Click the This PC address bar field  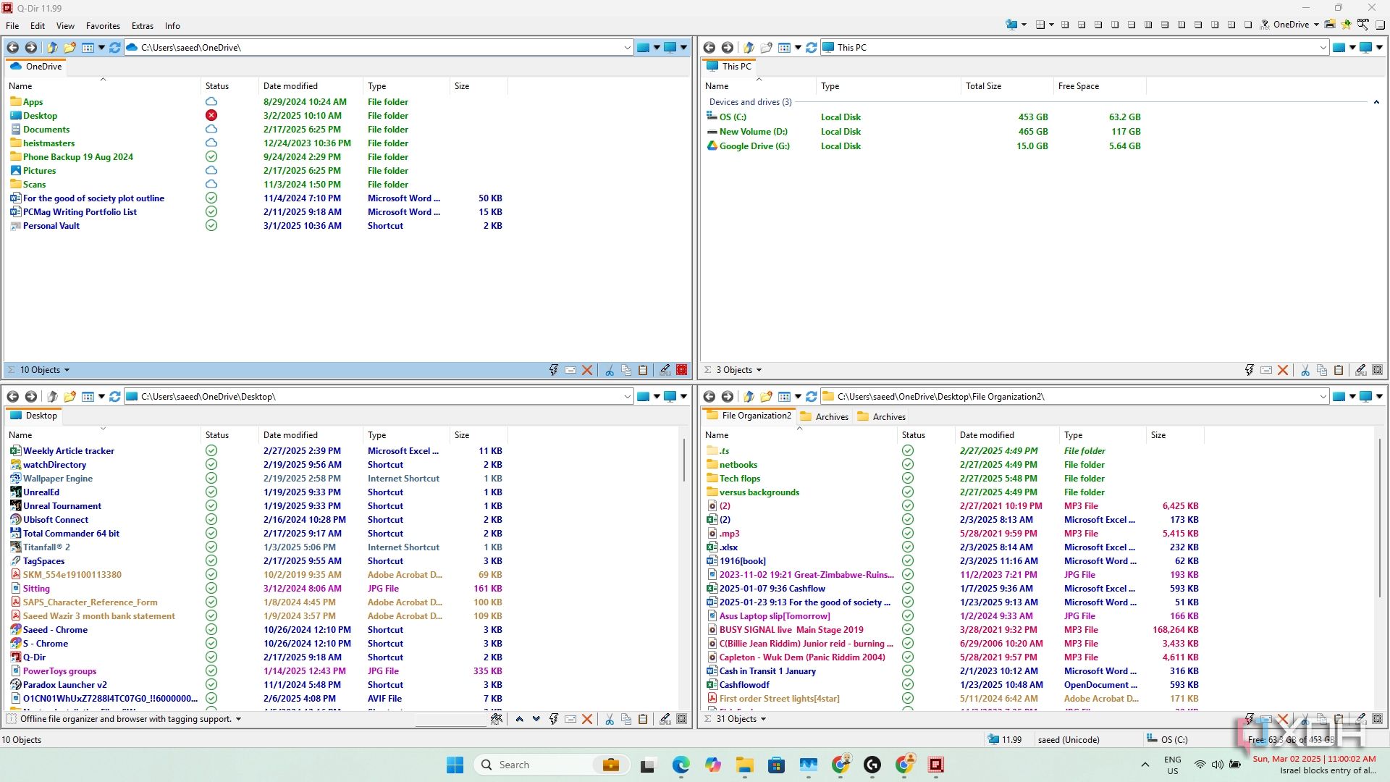click(1075, 48)
